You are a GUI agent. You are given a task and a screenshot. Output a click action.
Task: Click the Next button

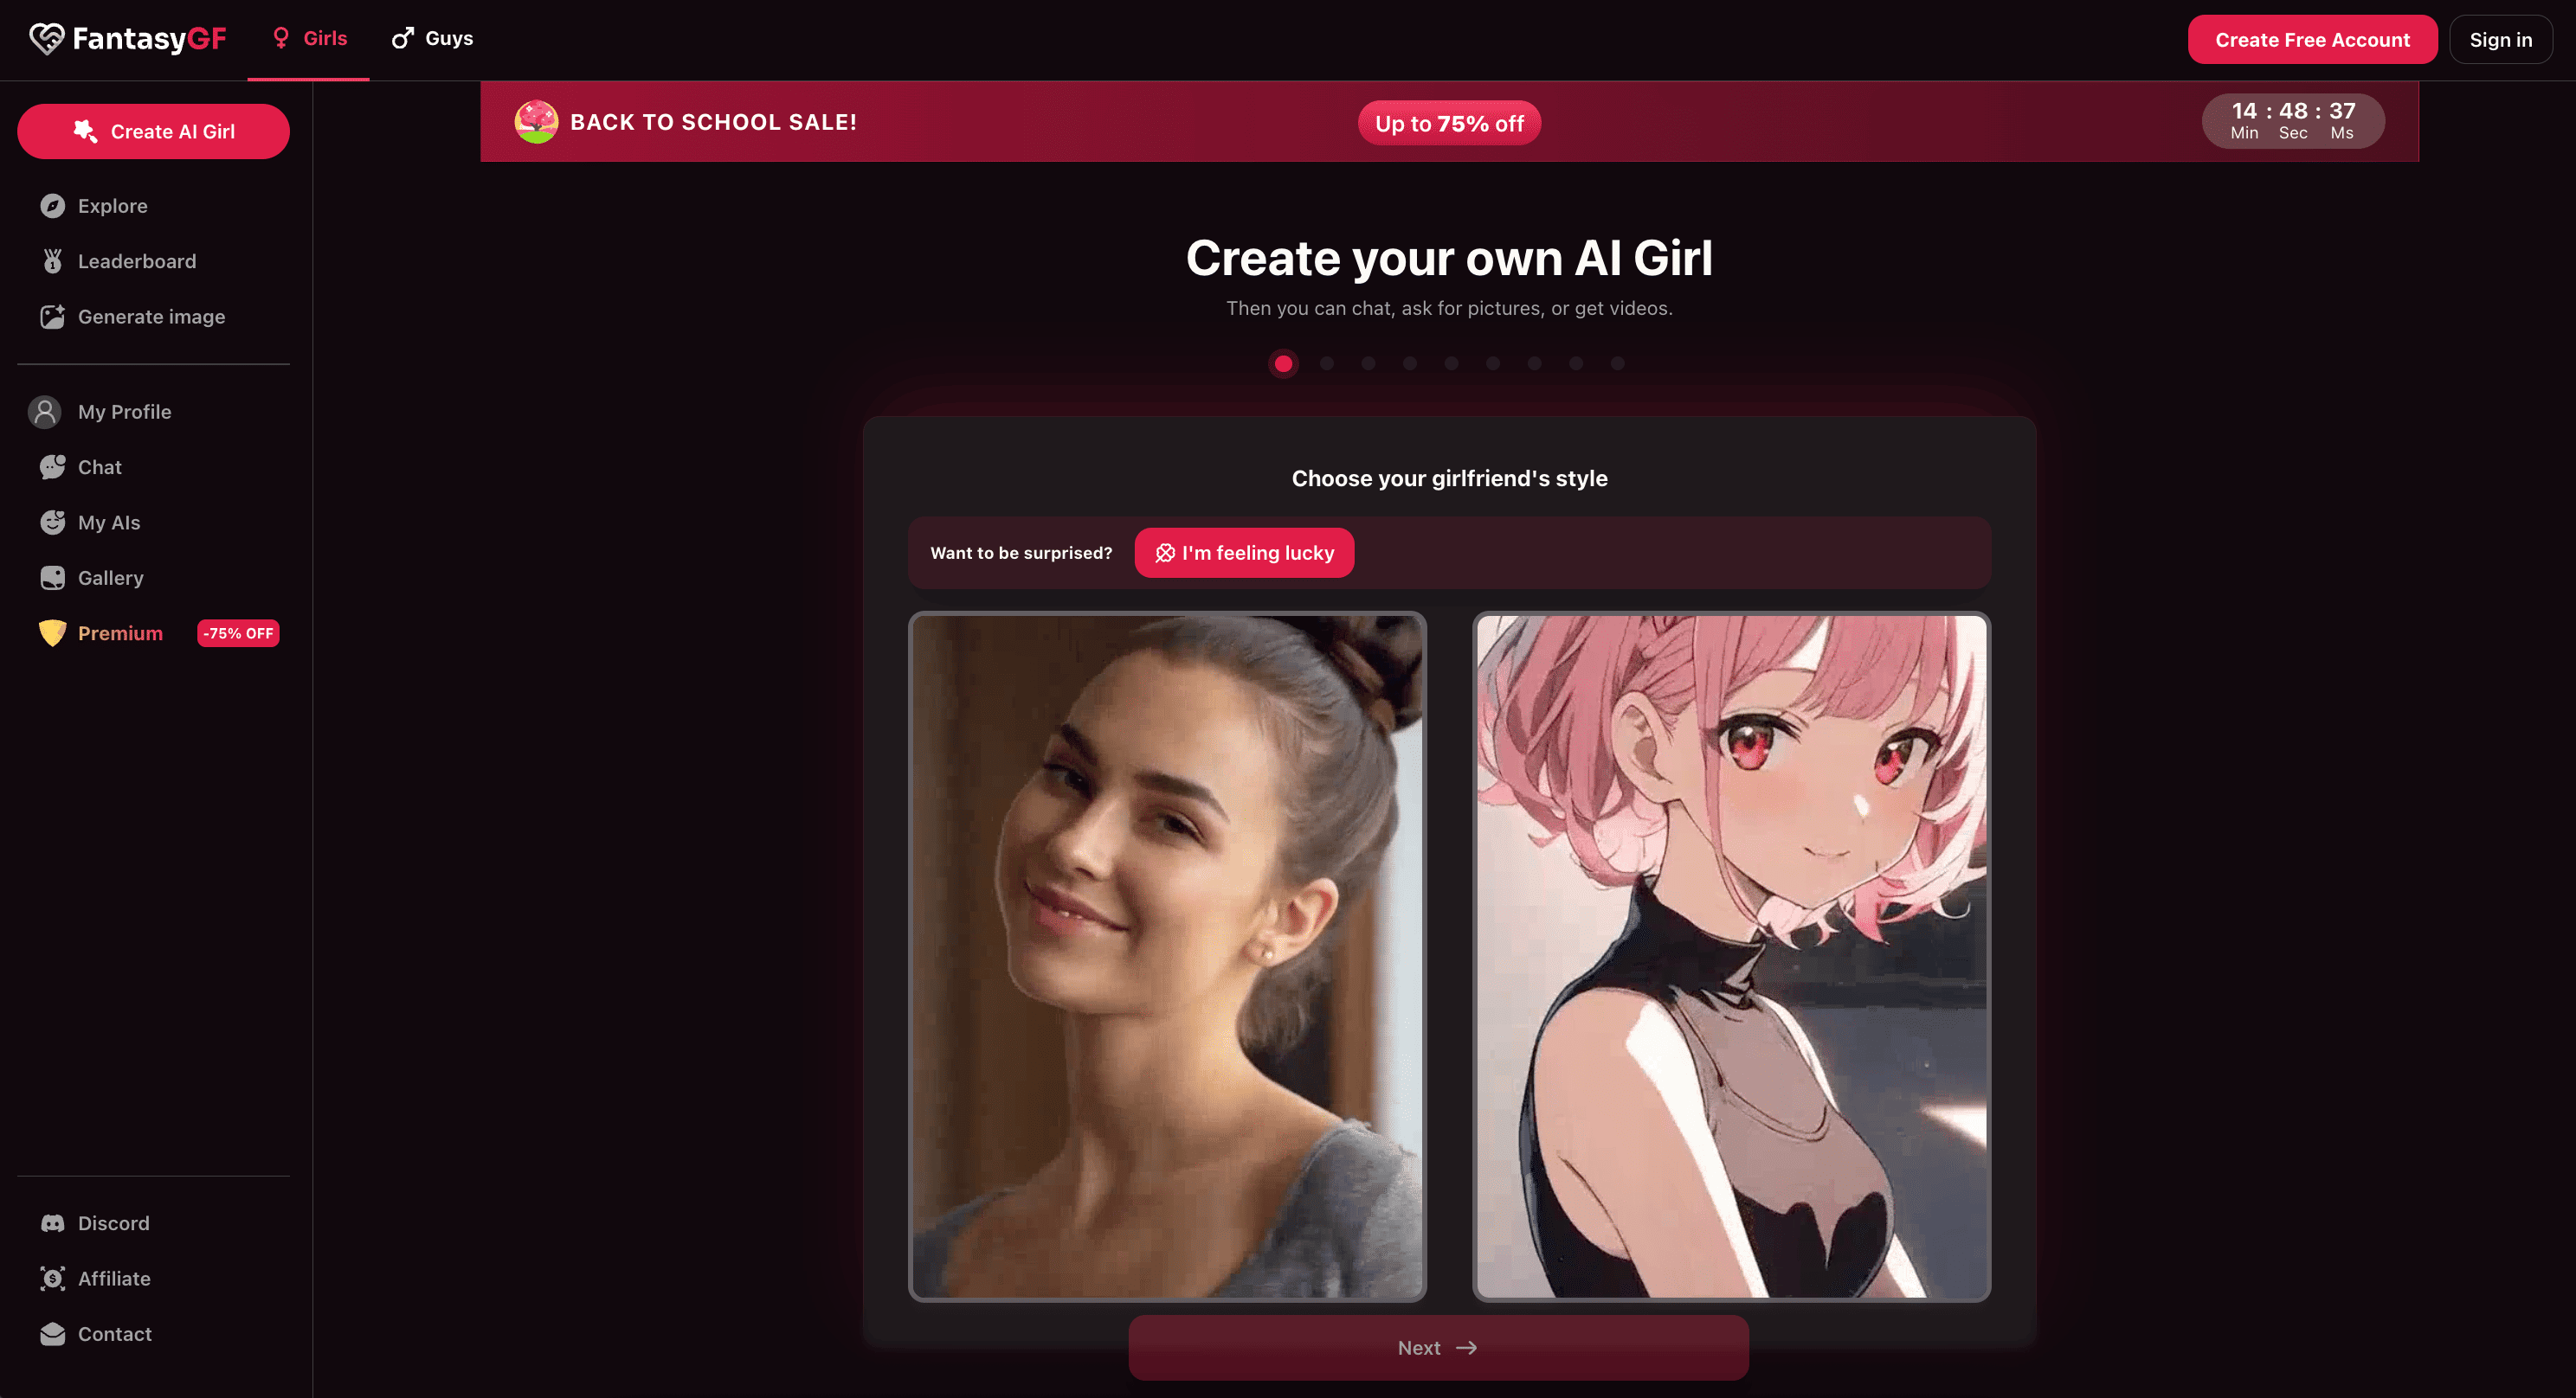tap(1438, 1347)
